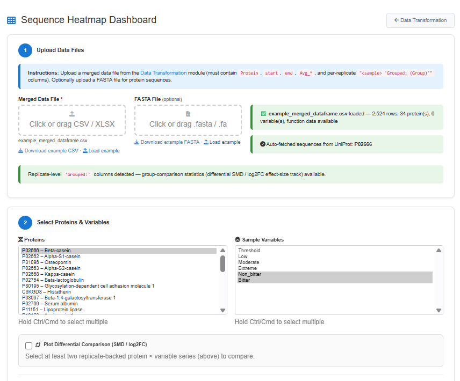Click the file icon in the FASTA dropzone
460x381 pixels.
tap(188, 114)
